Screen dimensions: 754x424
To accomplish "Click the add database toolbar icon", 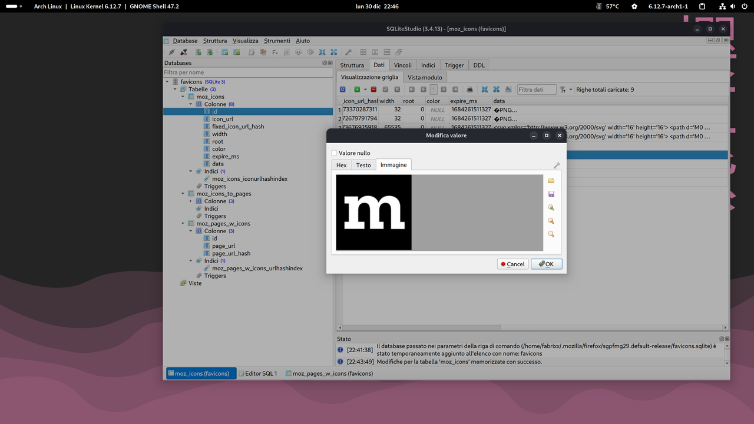I will [x=199, y=52].
